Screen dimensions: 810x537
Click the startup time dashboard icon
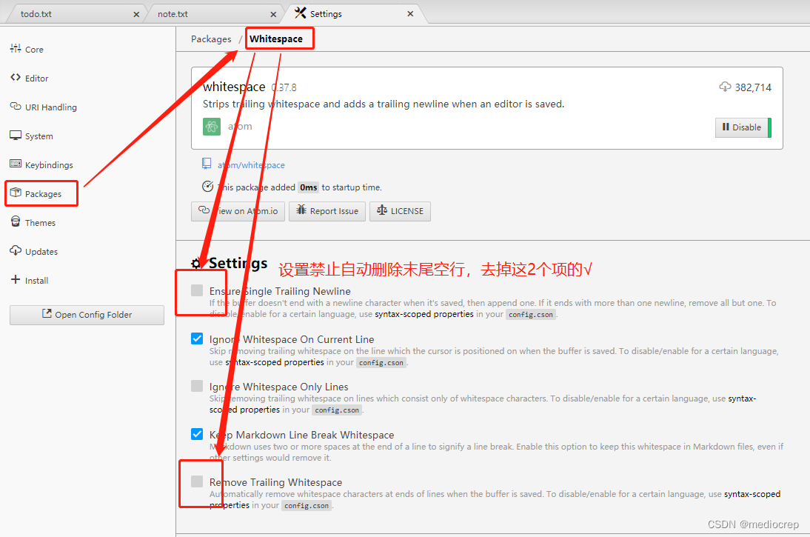(207, 187)
